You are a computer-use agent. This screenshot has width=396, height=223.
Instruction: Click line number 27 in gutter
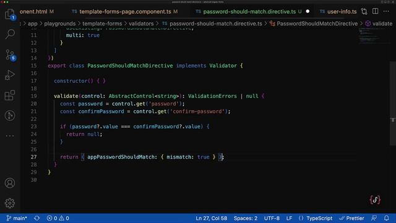(33, 157)
